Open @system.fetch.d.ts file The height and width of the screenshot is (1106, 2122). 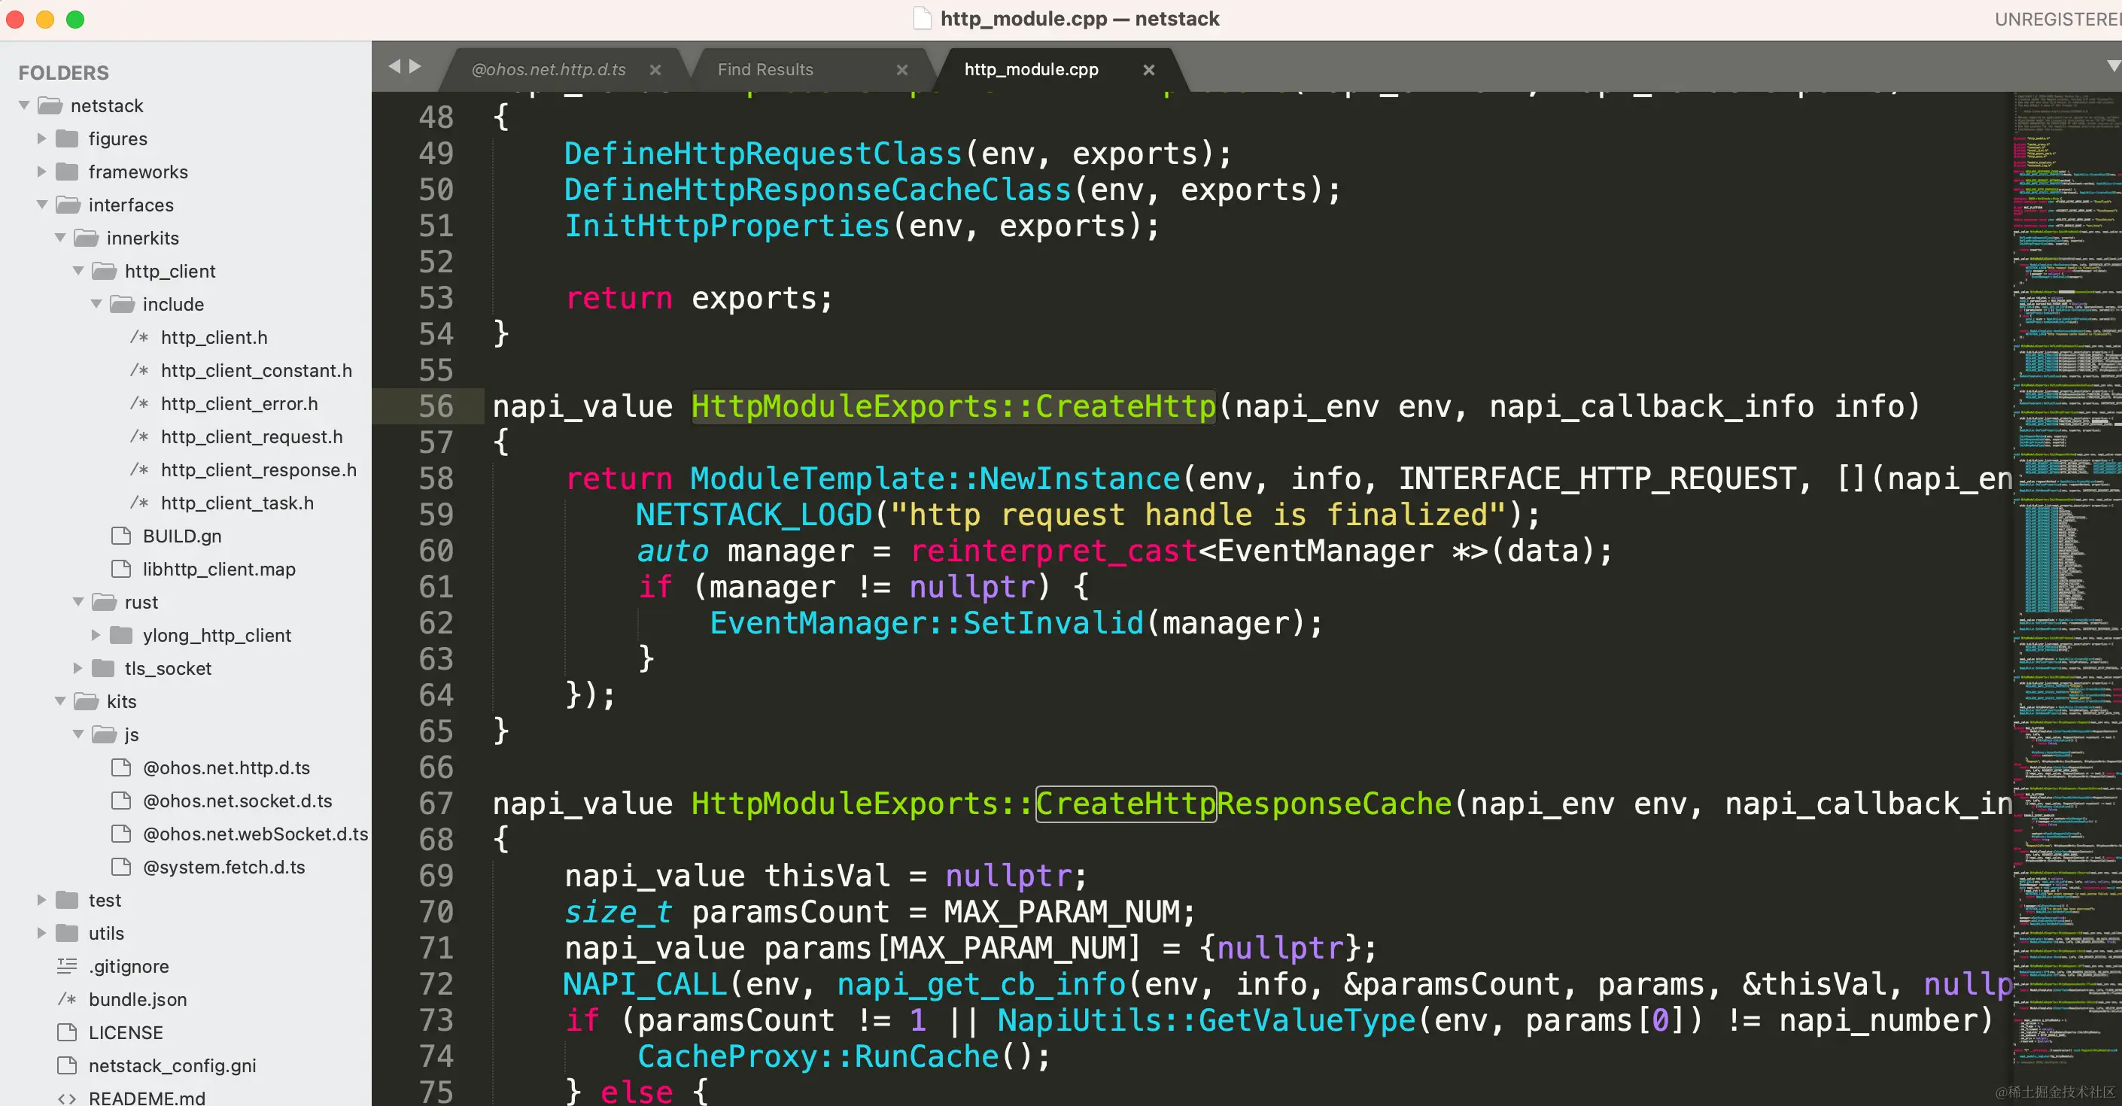[x=224, y=866]
